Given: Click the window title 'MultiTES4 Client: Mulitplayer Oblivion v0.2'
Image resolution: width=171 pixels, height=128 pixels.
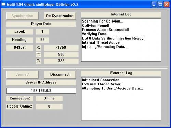Looking at the screenshot, I should pyautogui.click(x=42, y=5).
